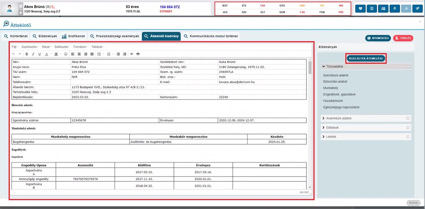Apply the text color A button

[x=46, y=54]
